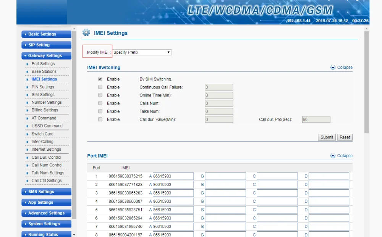Click the port 1 prefix A input field
The image size is (382, 237).
[x=173, y=176]
